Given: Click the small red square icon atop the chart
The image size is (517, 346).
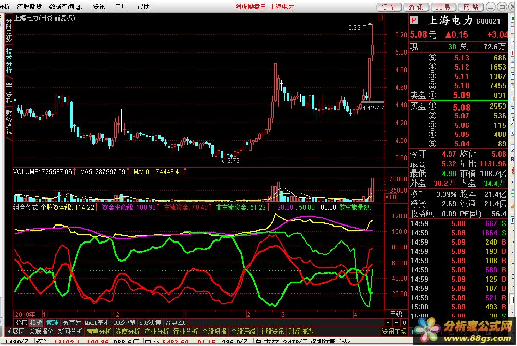Looking at the screenshot, I should [x=380, y=18].
